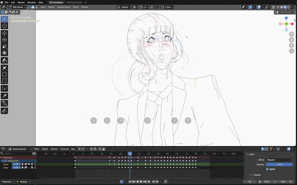Select the Radius tool
The image size is (297, 185).
(x=4, y=67)
